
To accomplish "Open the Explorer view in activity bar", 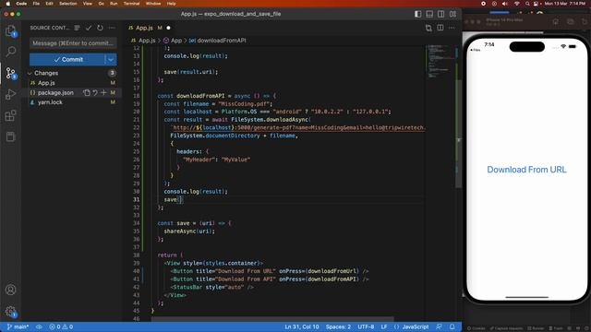I will click(x=10, y=30).
